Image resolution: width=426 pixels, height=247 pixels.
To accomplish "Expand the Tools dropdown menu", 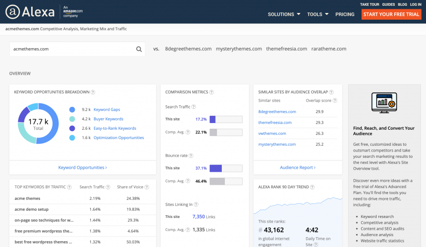I will point(317,15).
